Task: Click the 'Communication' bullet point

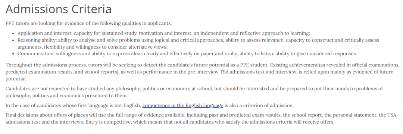Action: pyautogui.click(x=187, y=54)
